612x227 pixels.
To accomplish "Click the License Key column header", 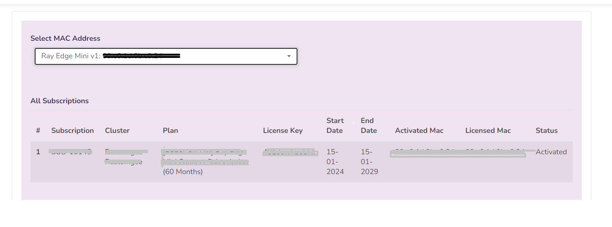I will [x=283, y=131].
